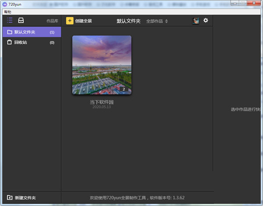This screenshot has height=206, width=263.
Task: Click the (1) count beside 默认文件夹
Action: click(x=52, y=32)
